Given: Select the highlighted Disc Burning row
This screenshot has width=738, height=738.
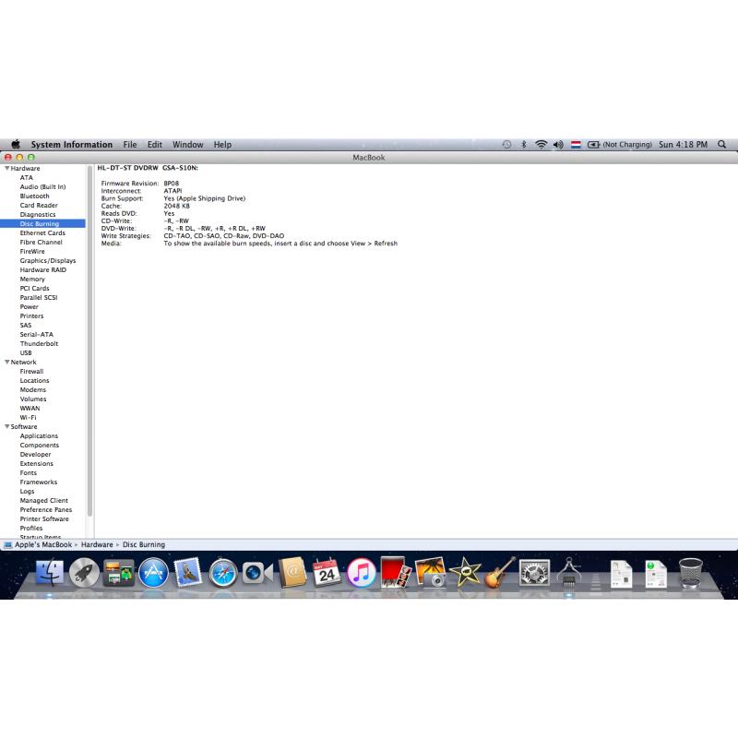Looking at the screenshot, I should (42, 223).
